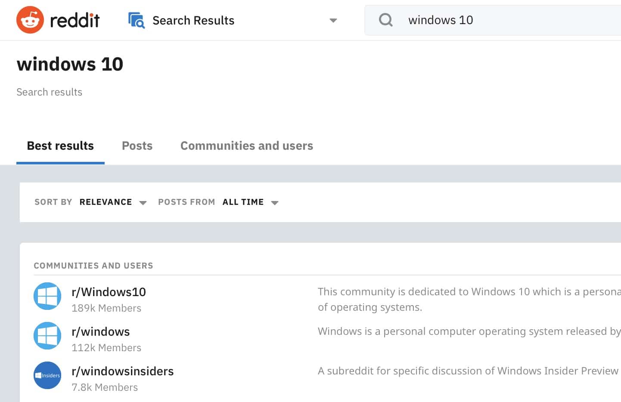
Task: Open the Communities and users tab
Action: 247,146
